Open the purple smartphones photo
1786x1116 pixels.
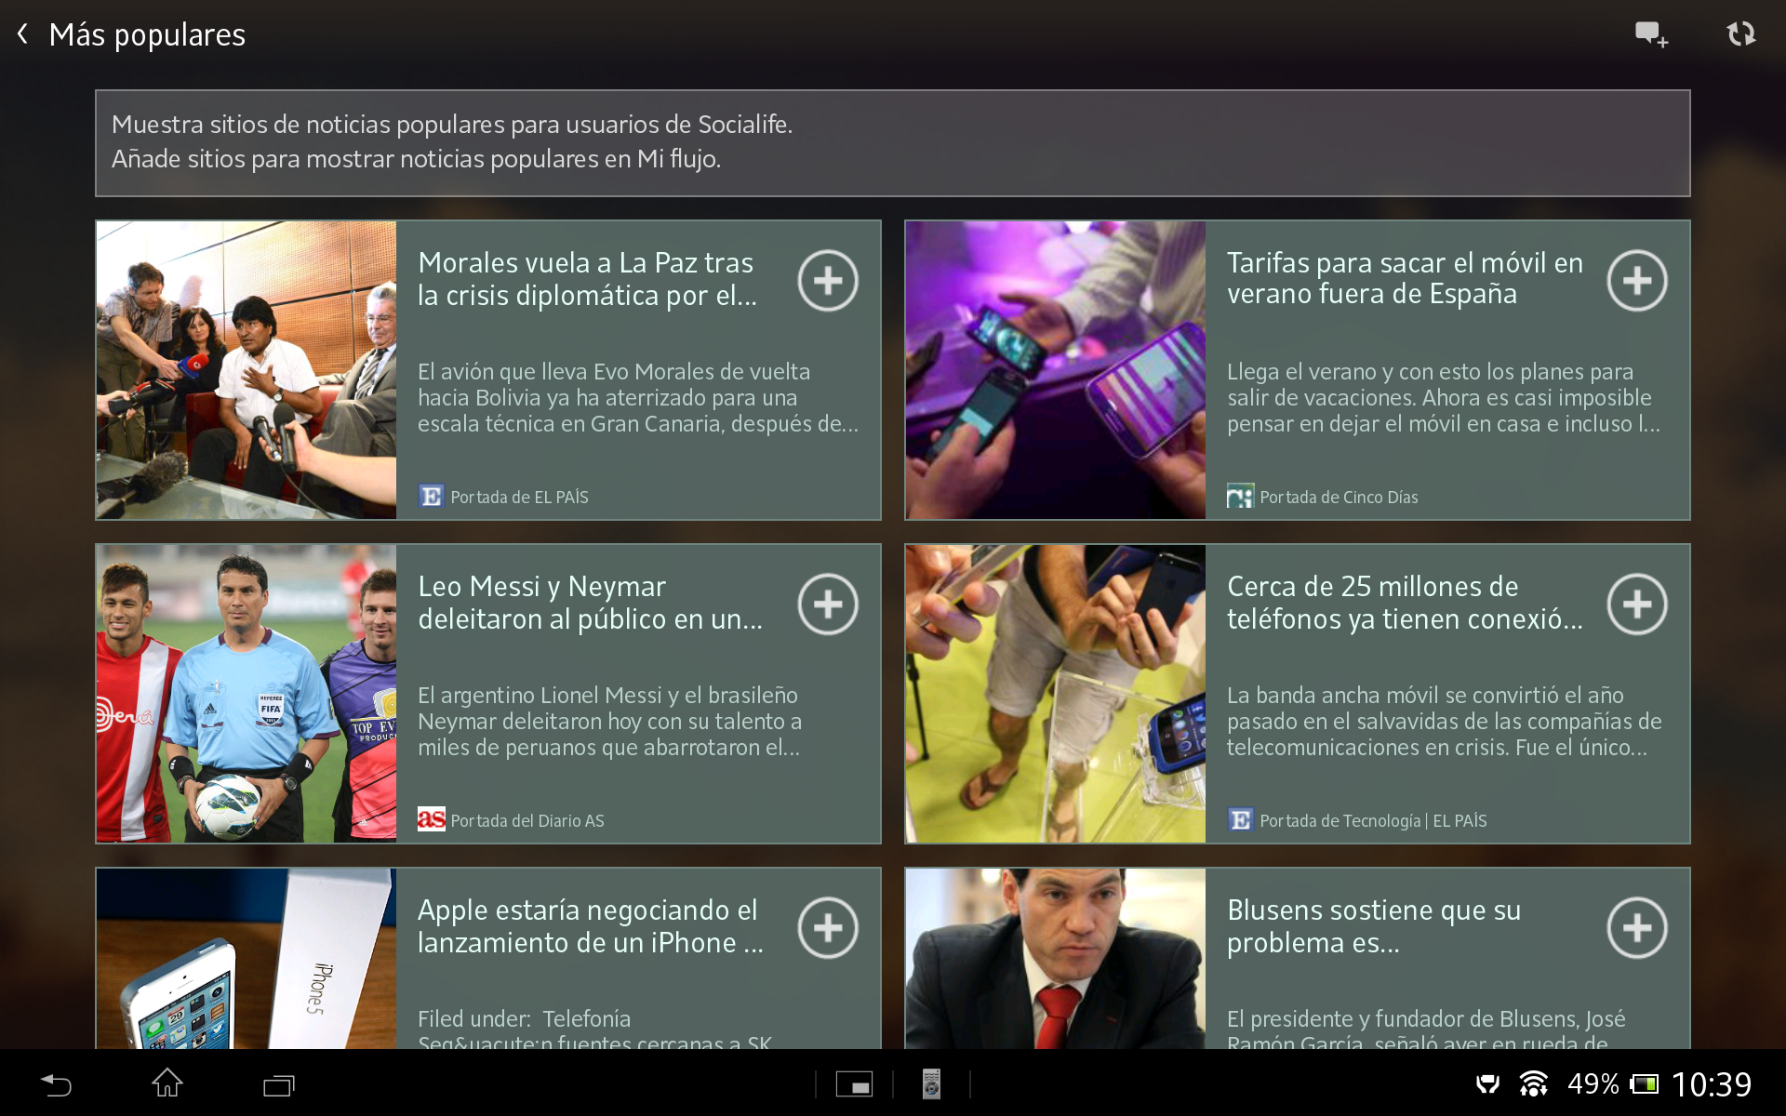[x=1055, y=370]
